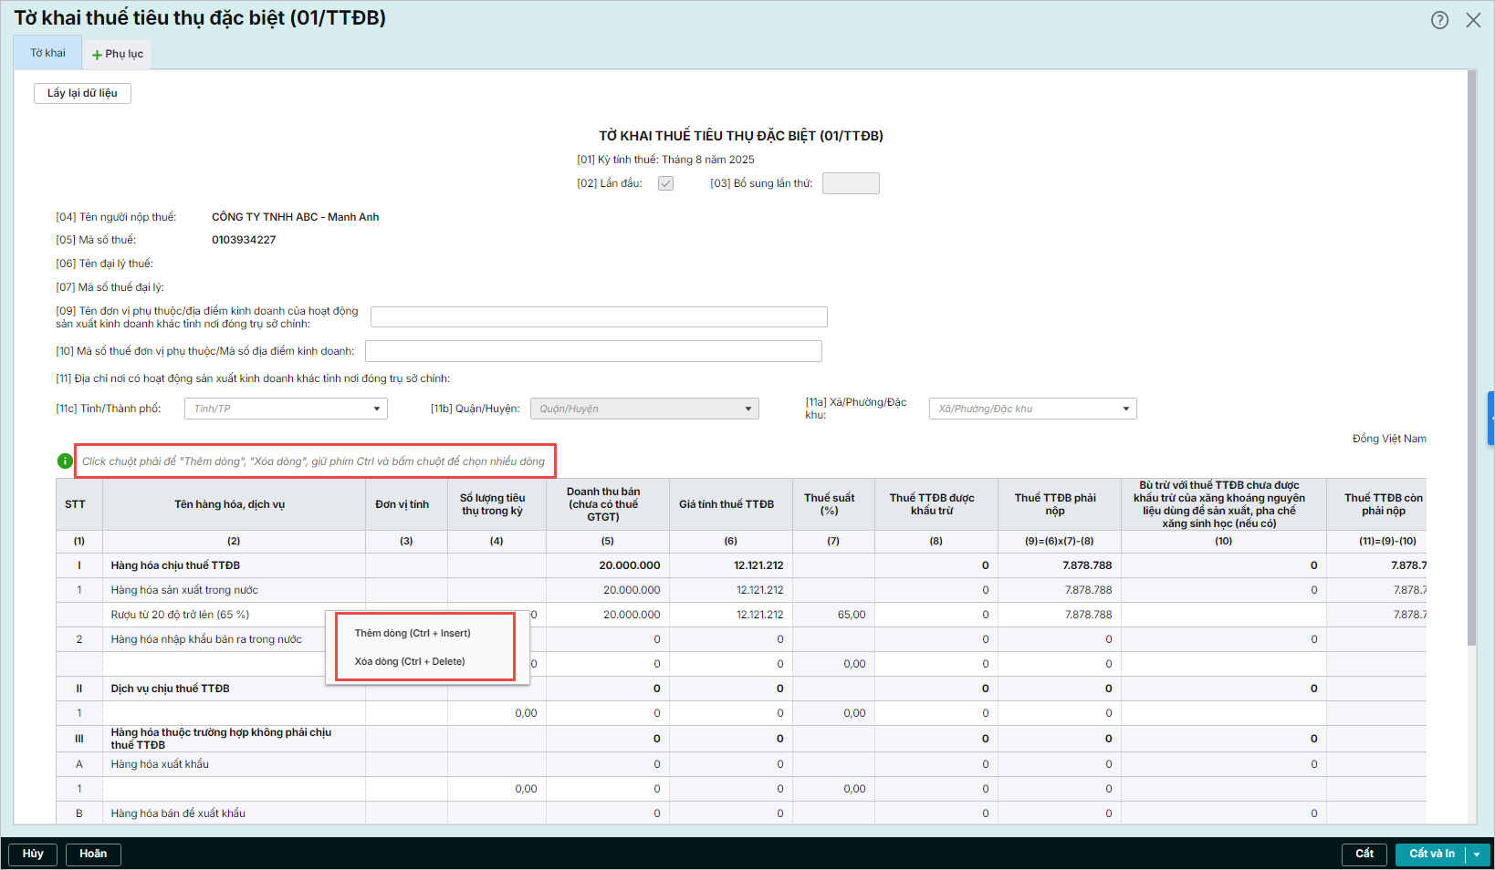Open the help question mark icon
The image size is (1495, 870).
pos(1439,20)
